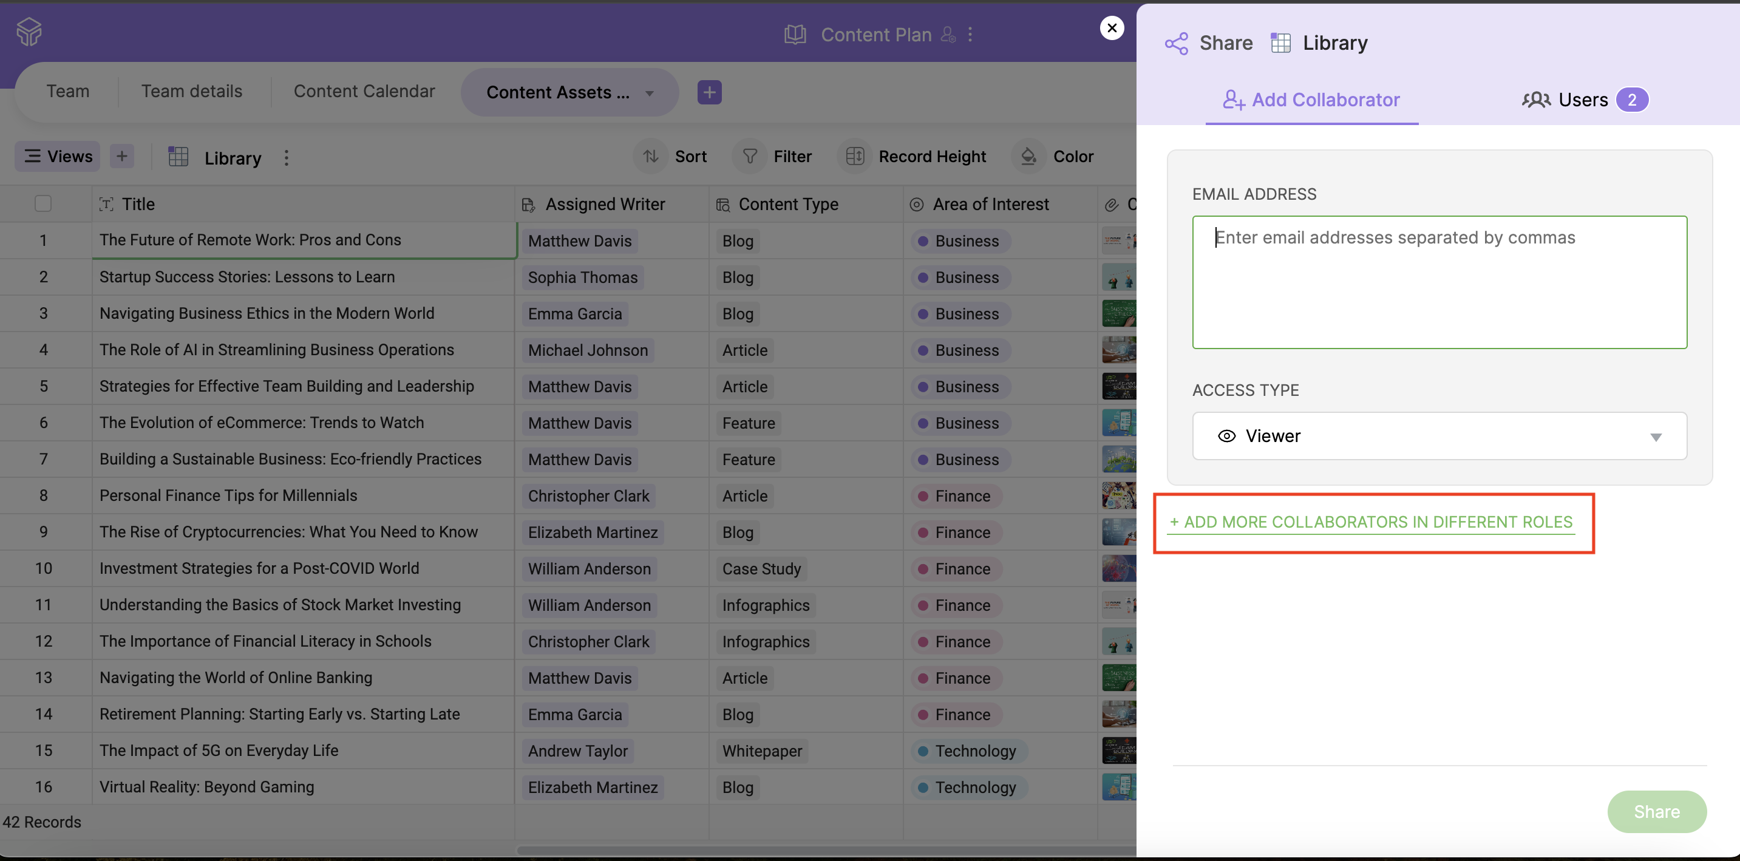Switch to the Users tab

click(1583, 100)
